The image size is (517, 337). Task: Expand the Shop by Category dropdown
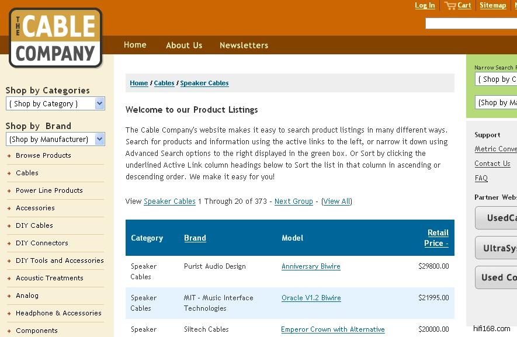click(55, 103)
